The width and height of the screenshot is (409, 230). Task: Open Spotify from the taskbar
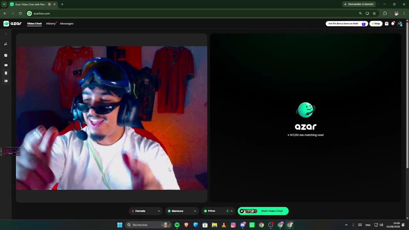click(x=177, y=225)
